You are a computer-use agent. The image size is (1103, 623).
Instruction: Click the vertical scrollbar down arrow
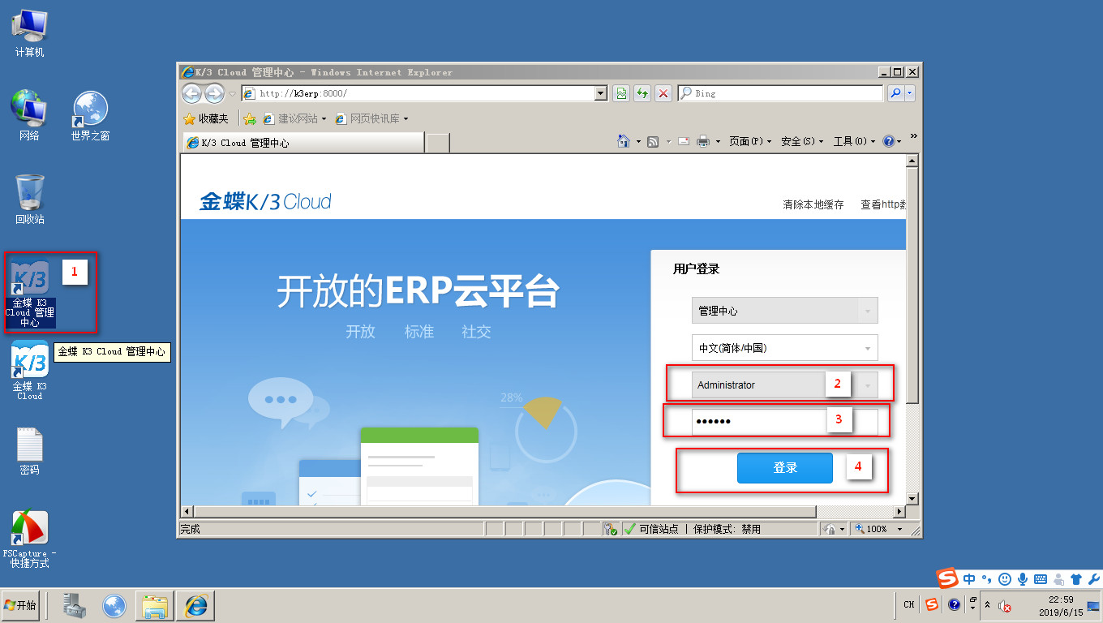tap(912, 498)
